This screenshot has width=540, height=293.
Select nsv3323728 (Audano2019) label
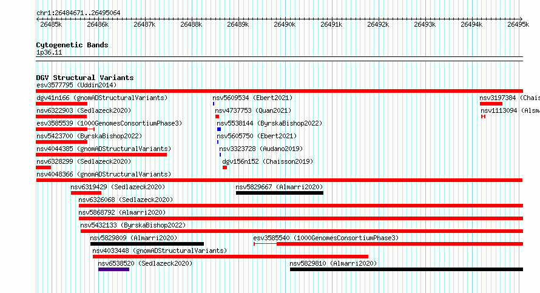[x=261, y=149]
